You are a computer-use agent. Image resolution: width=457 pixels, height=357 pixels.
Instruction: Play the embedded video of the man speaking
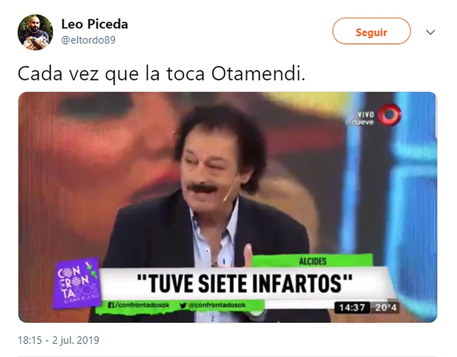pyautogui.click(x=227, y=207)
